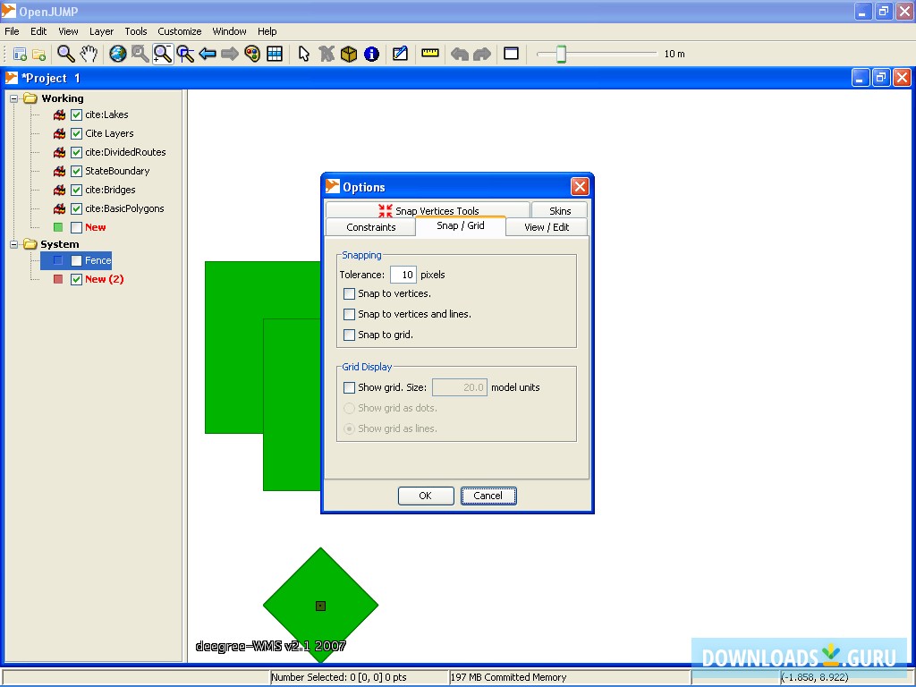Click the Zoom to Fence icon
Image resolution: width=916 pixels, height=687 pixels.
coord(185,54)
